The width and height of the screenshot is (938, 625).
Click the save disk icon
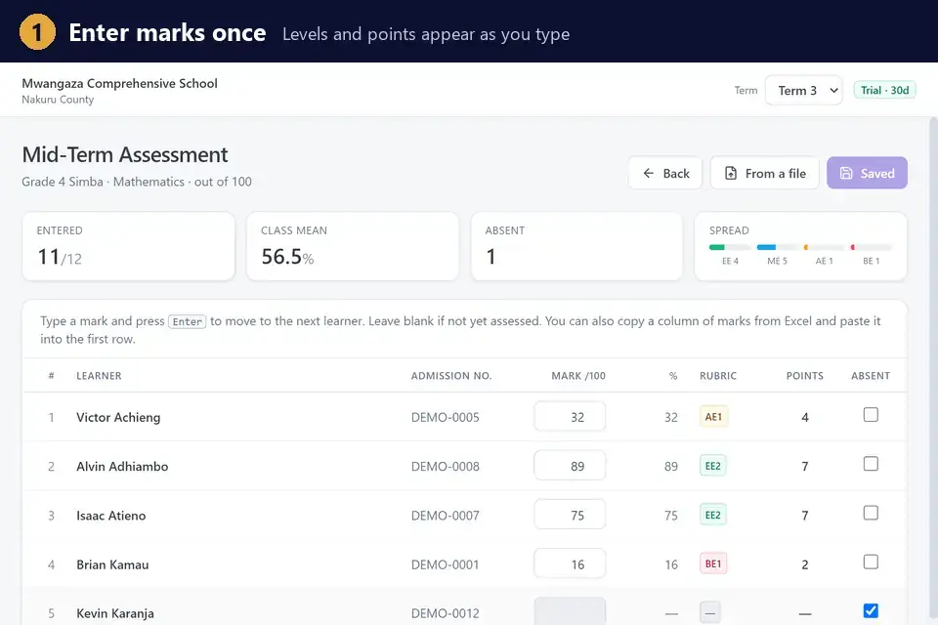click(846, 174)
